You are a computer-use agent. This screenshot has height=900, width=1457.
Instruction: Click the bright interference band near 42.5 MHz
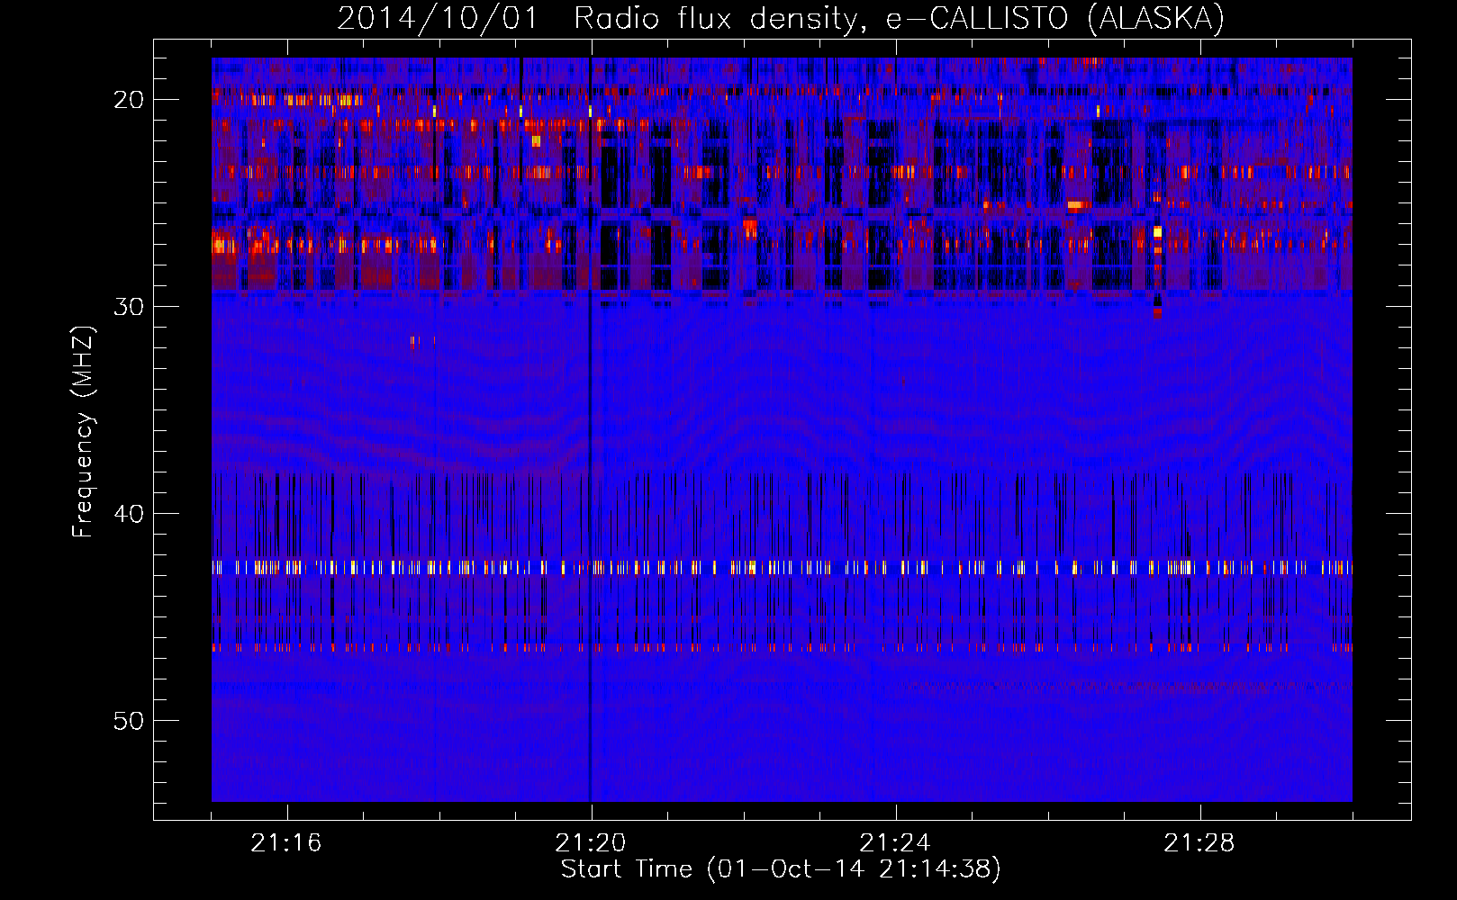[782, 568]
